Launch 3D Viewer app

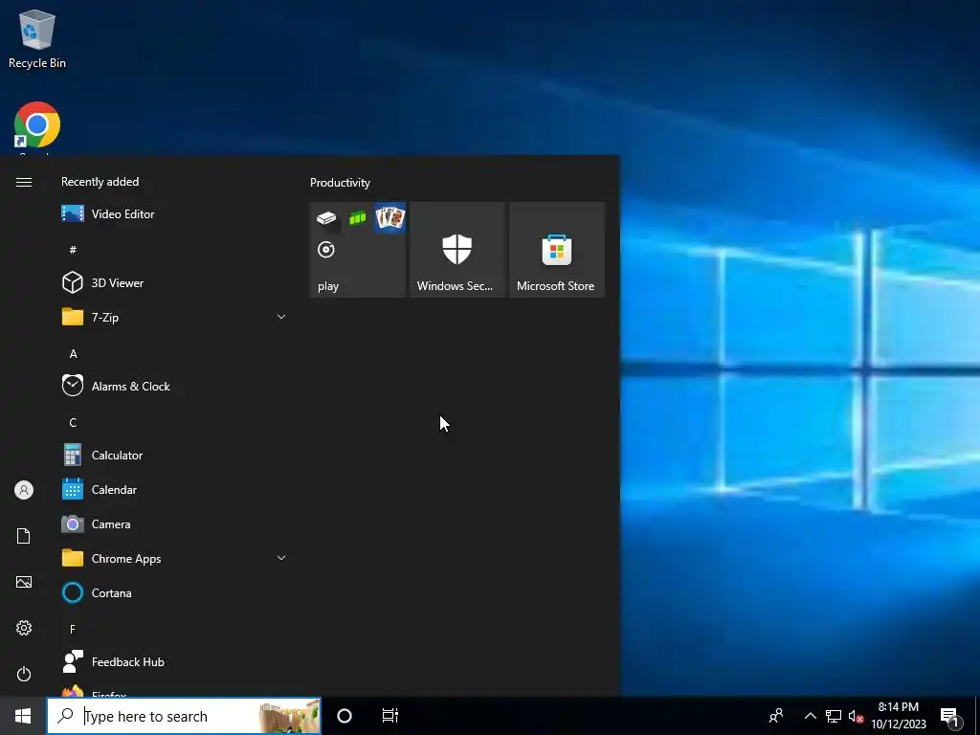(175, 282)
